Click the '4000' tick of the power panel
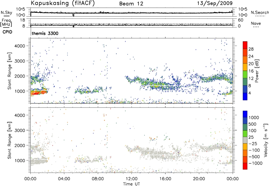 pos(20,46)
